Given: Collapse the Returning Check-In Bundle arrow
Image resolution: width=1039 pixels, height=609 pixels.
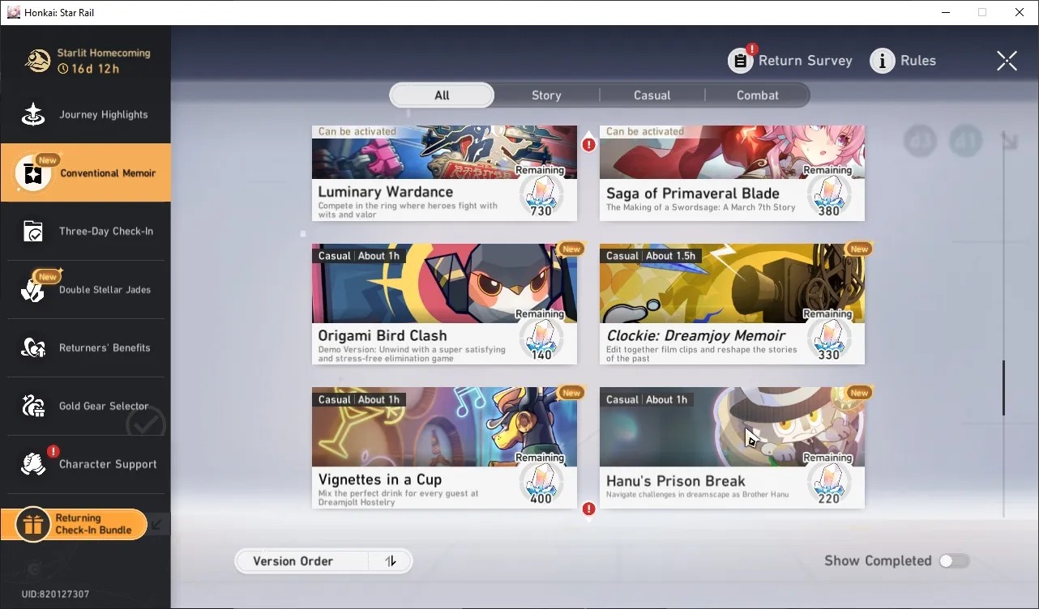Looking at the screenshot, I should (157, 524).
